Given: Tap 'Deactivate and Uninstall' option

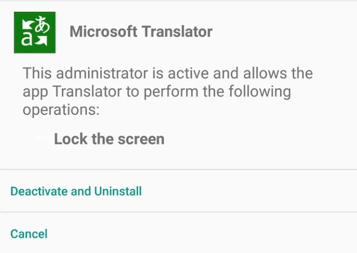Looking at the screenshot, I should click(76, 191).
